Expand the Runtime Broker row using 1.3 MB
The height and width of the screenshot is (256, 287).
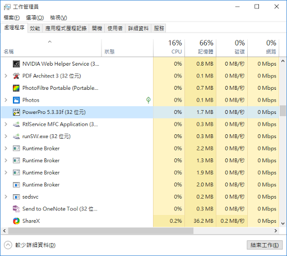(6, 161)
